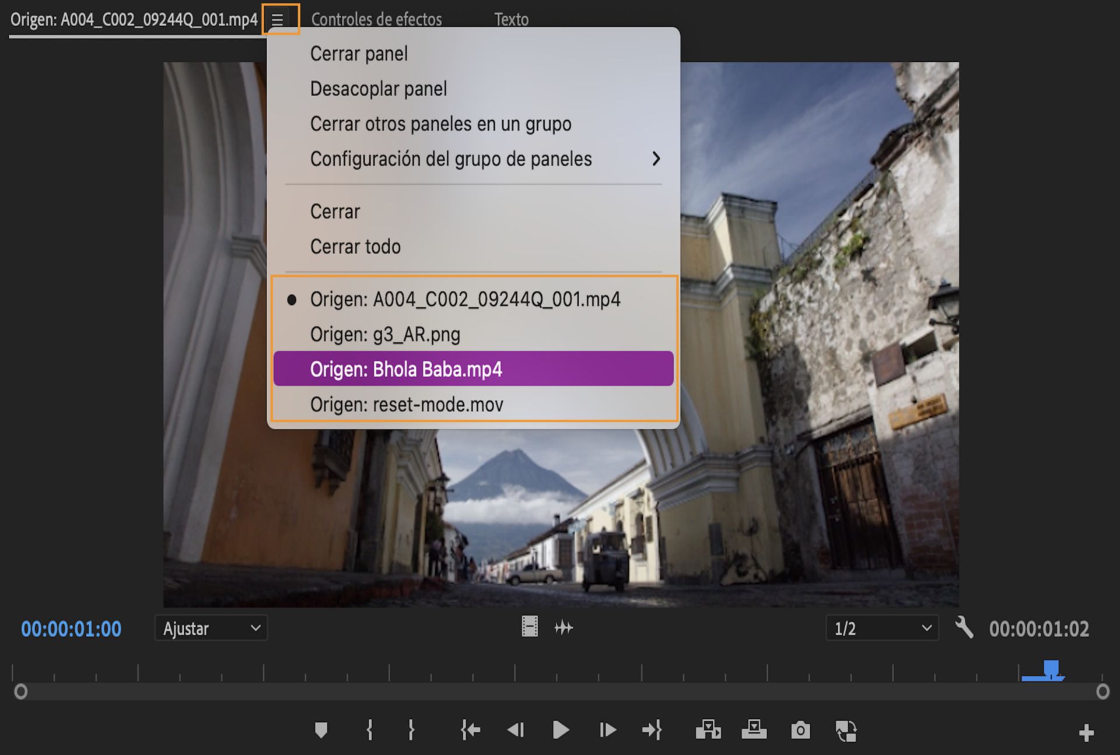Image resolution: width=1120 pixels, height=755 pixels.
Task: Open the Ajustar zoom level dropdown
Action: (211, 628)
